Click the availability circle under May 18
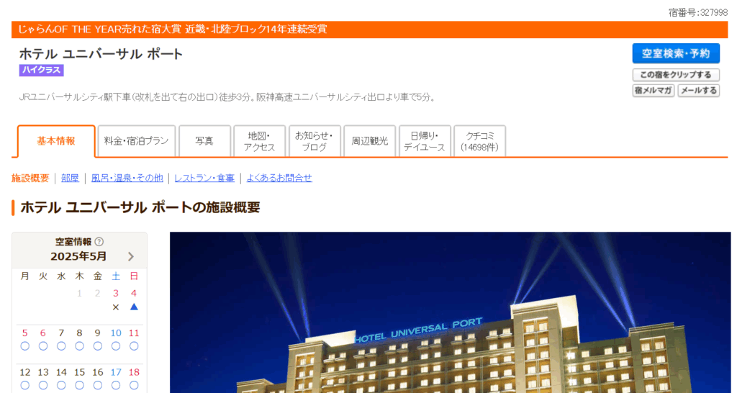Viewport: 737px width, 393px height. tap(134, 386)
